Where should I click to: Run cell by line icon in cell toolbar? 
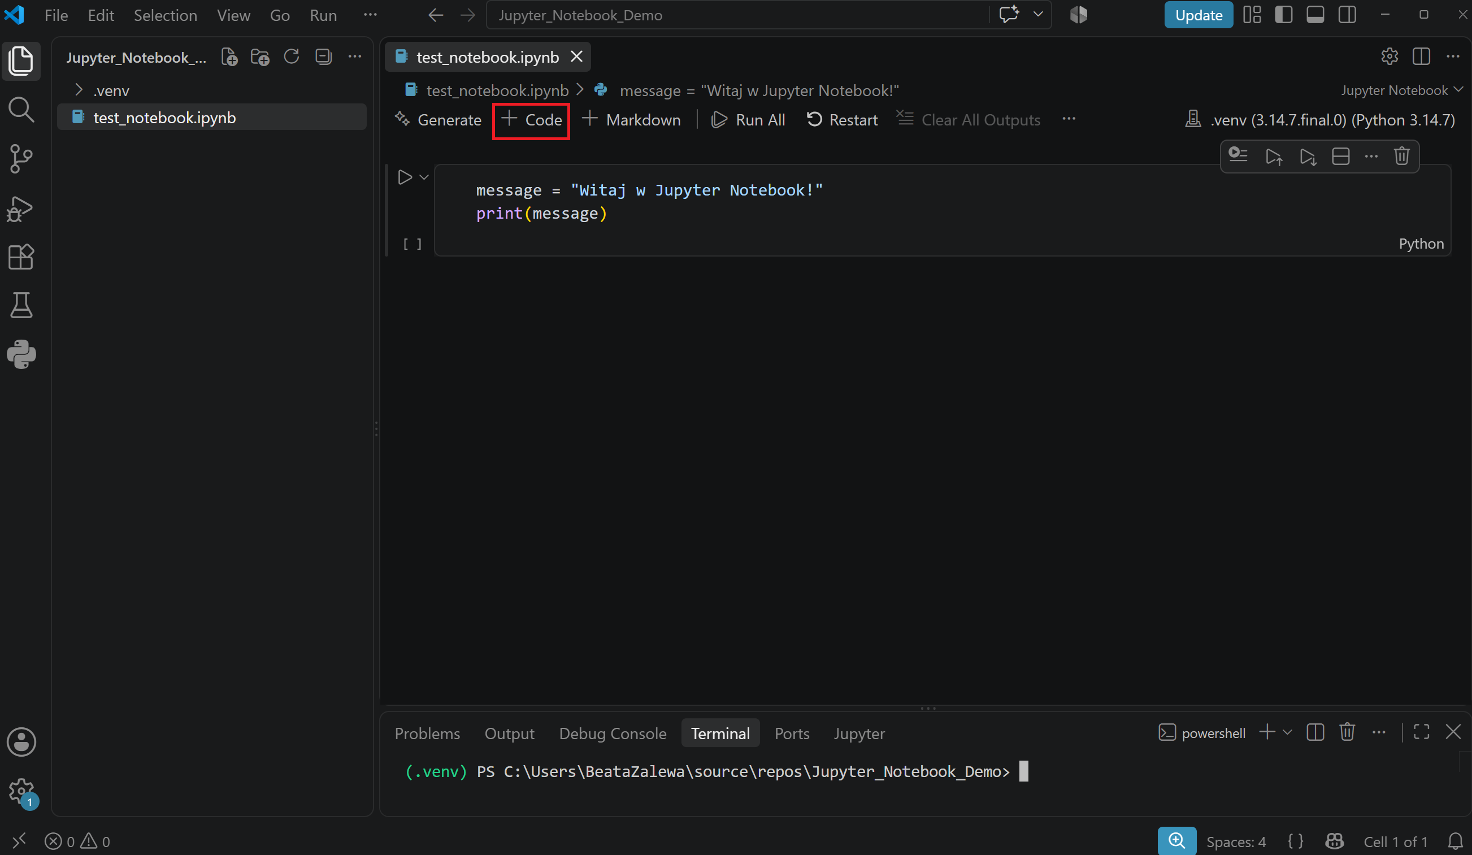(x=1237, y=156)
